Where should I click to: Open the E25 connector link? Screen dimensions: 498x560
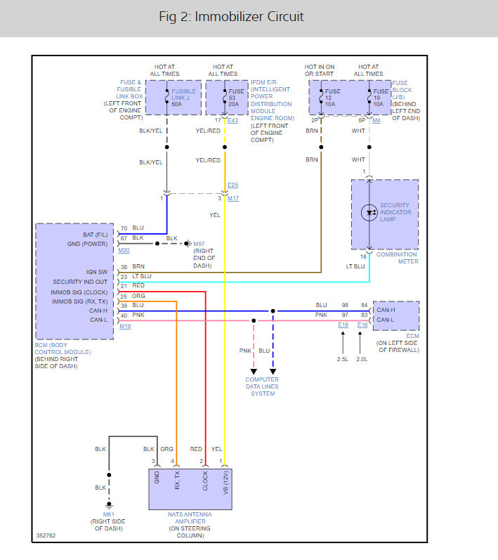pyautogui.click(x=232, y=185)
